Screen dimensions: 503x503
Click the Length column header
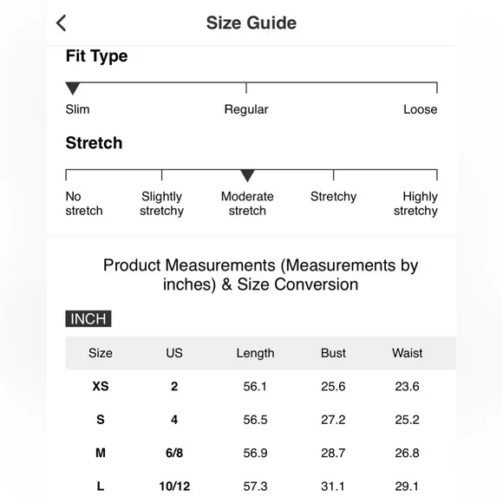point(255,353)
